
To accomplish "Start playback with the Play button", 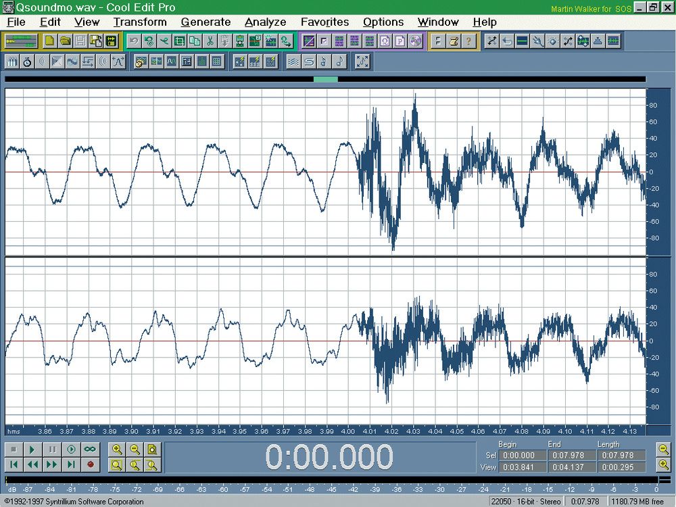I will [32, 450].
